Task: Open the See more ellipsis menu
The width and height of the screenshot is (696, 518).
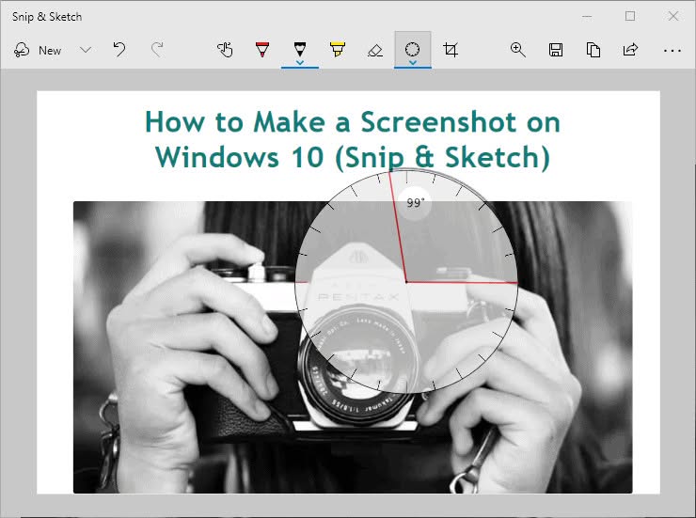Action: click(672, 51)
